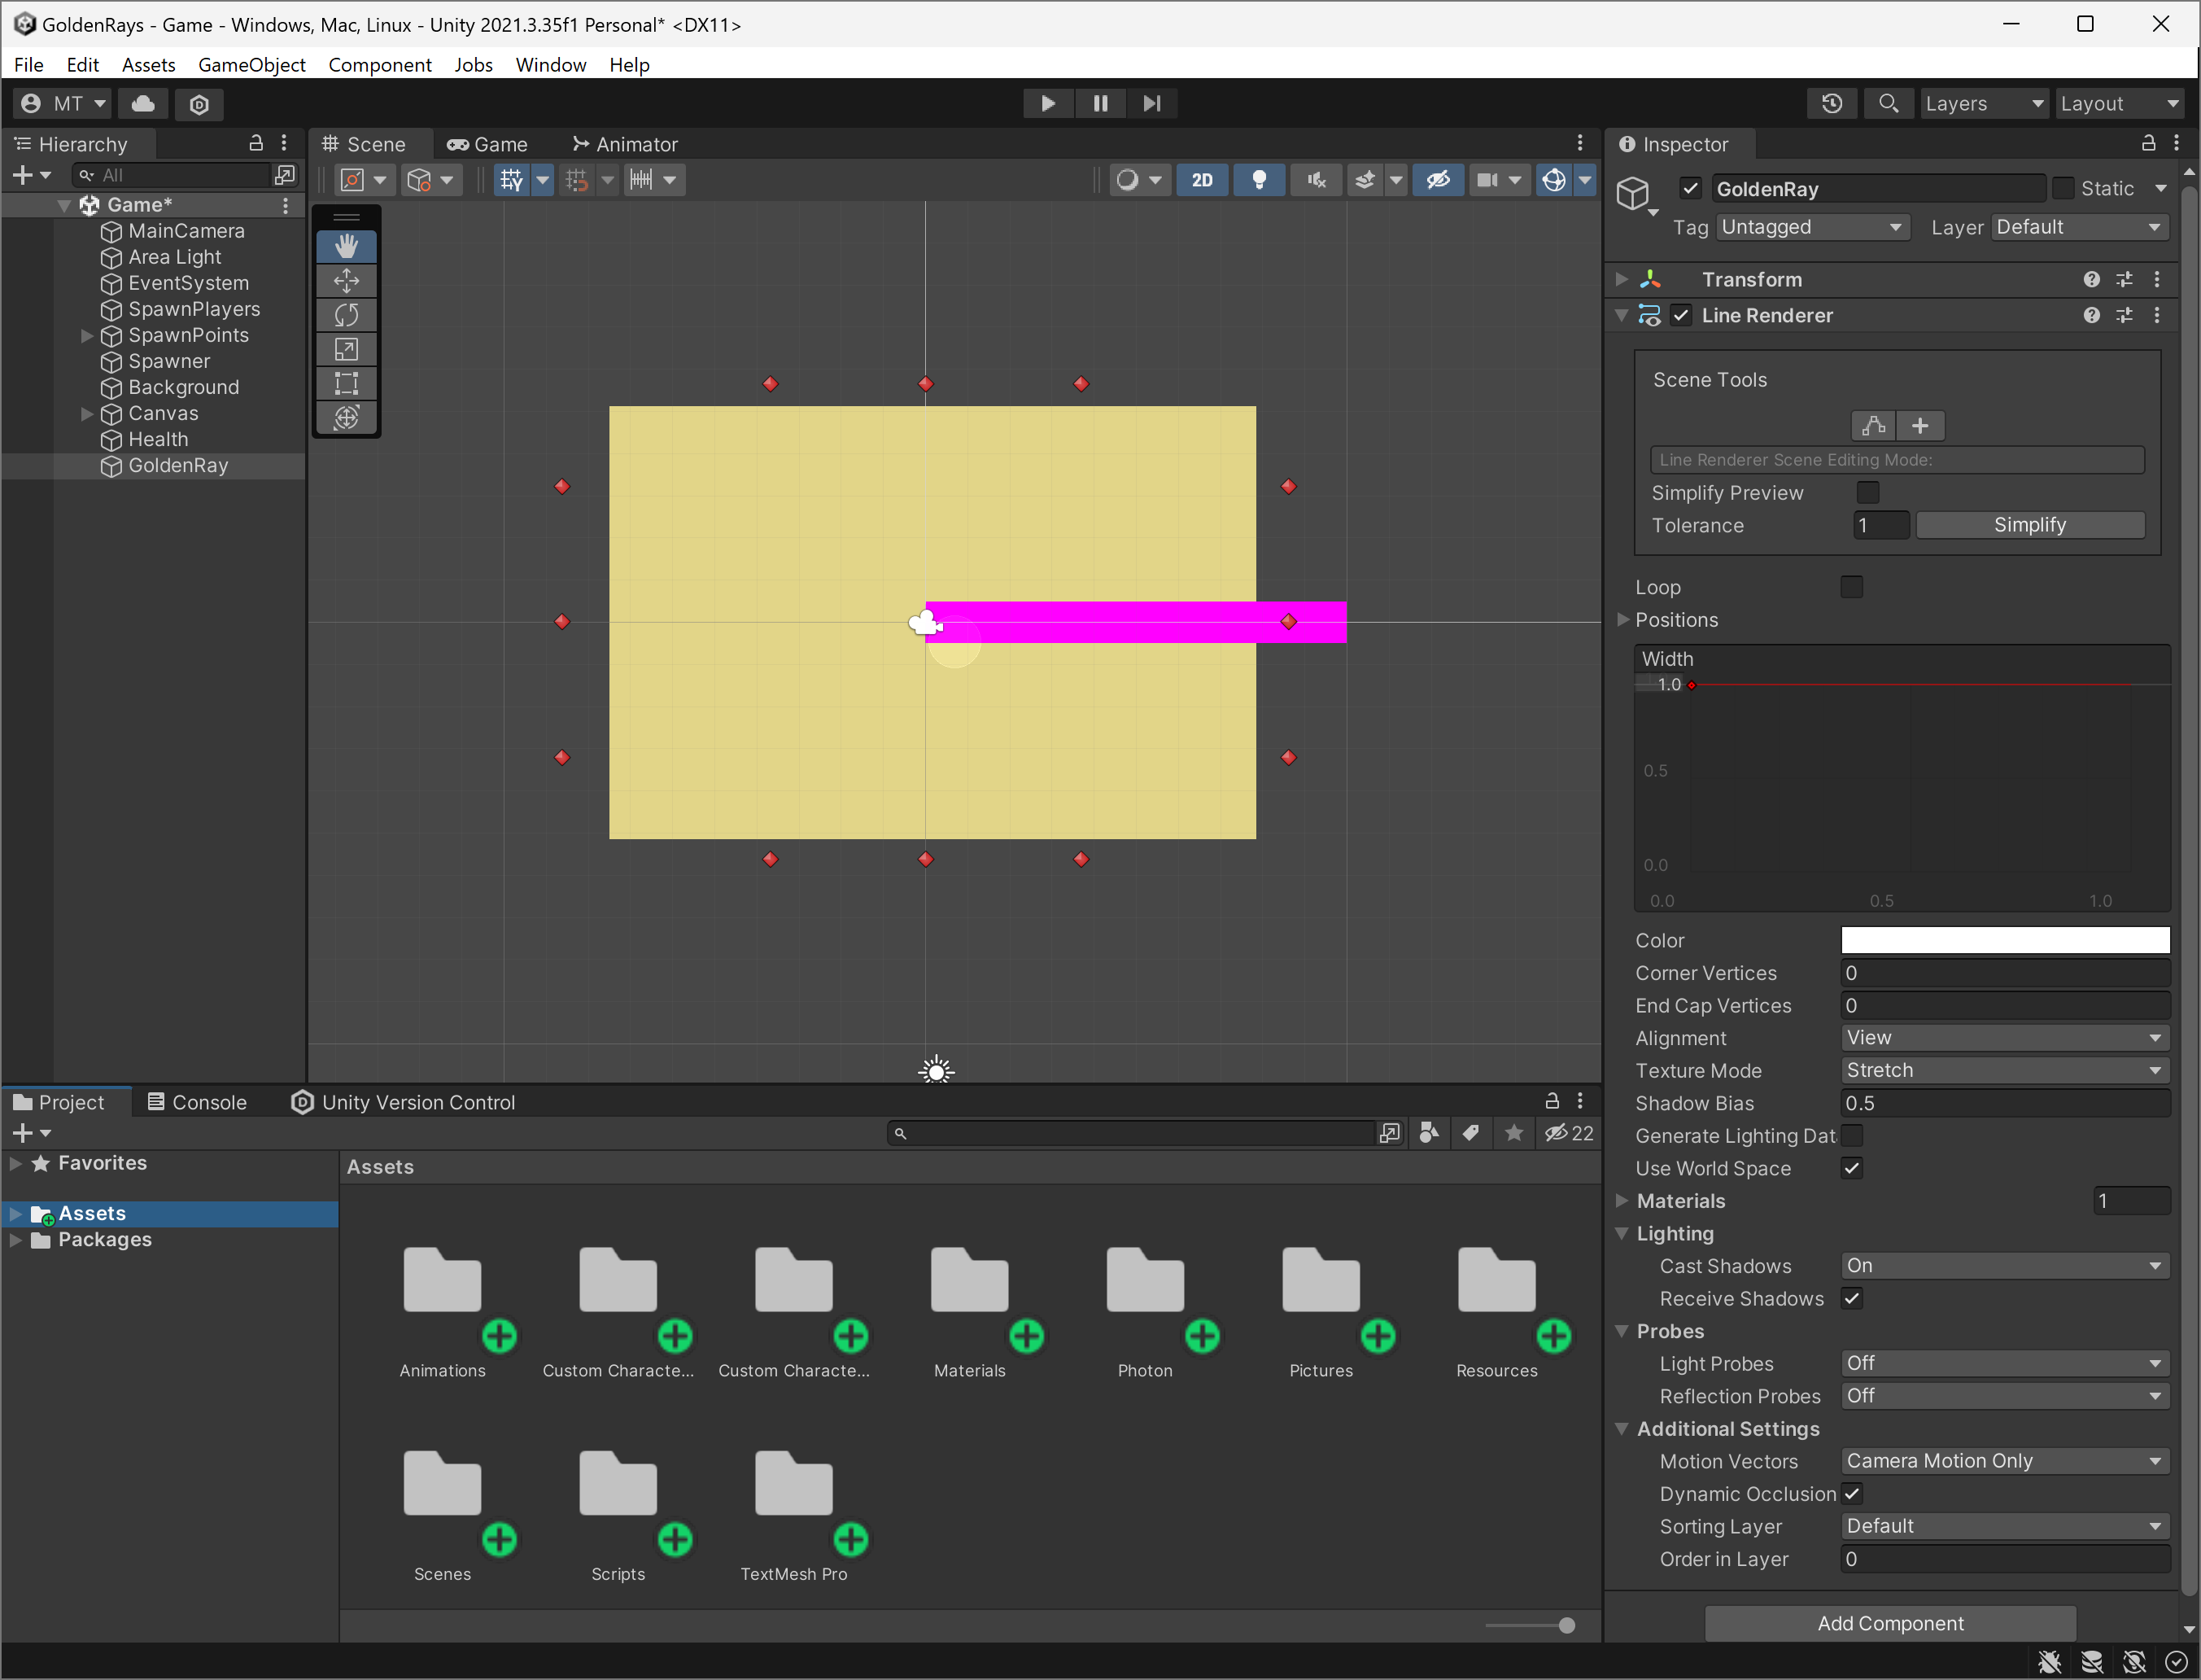
Task: Select the Rotate tool
Action: tap(347, 315)
